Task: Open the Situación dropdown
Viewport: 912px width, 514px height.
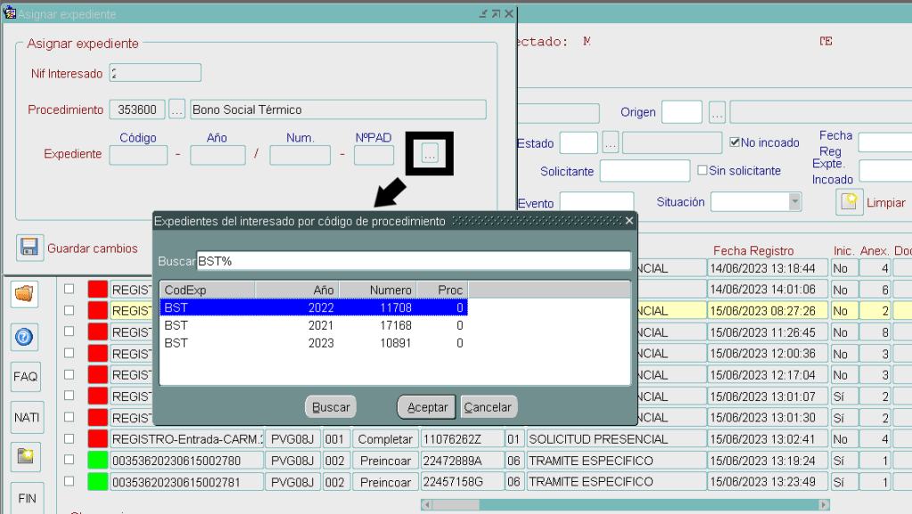Action: click(794, 202)
